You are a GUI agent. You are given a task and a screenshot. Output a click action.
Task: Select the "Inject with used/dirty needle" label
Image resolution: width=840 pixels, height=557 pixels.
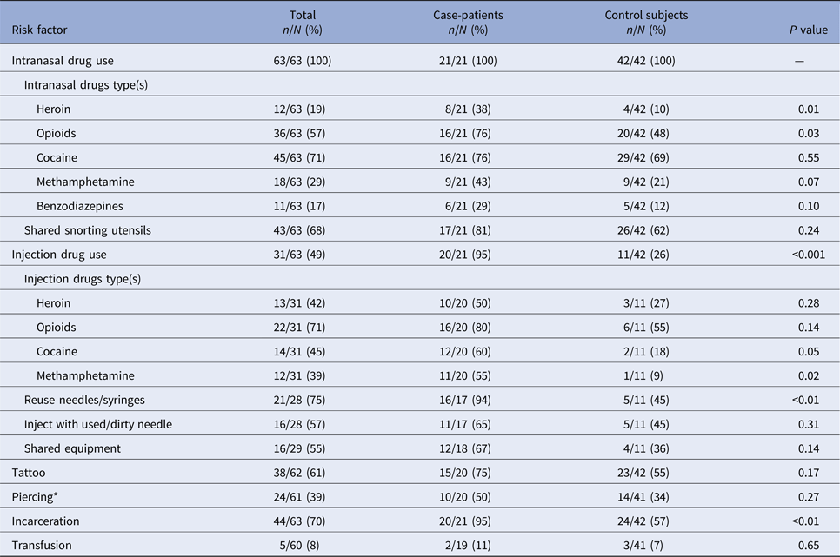(x=97, y=424)
